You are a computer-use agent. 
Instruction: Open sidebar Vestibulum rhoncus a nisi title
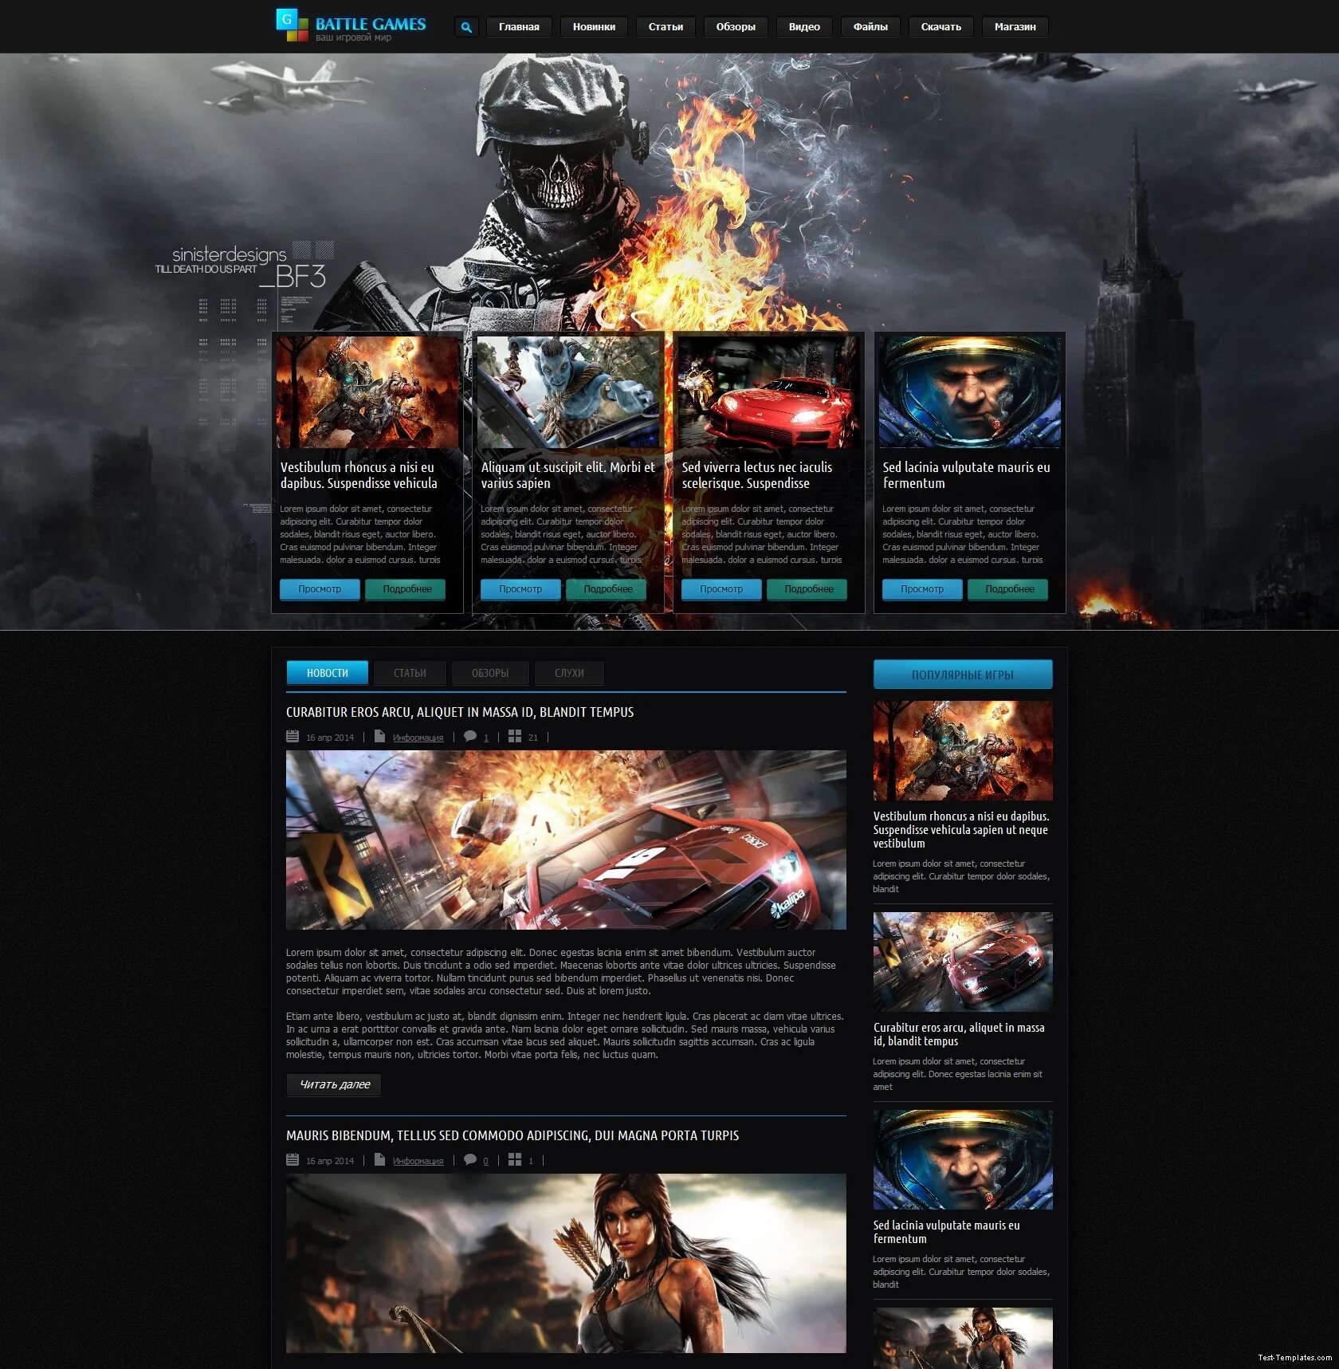[x=961, y=829]
